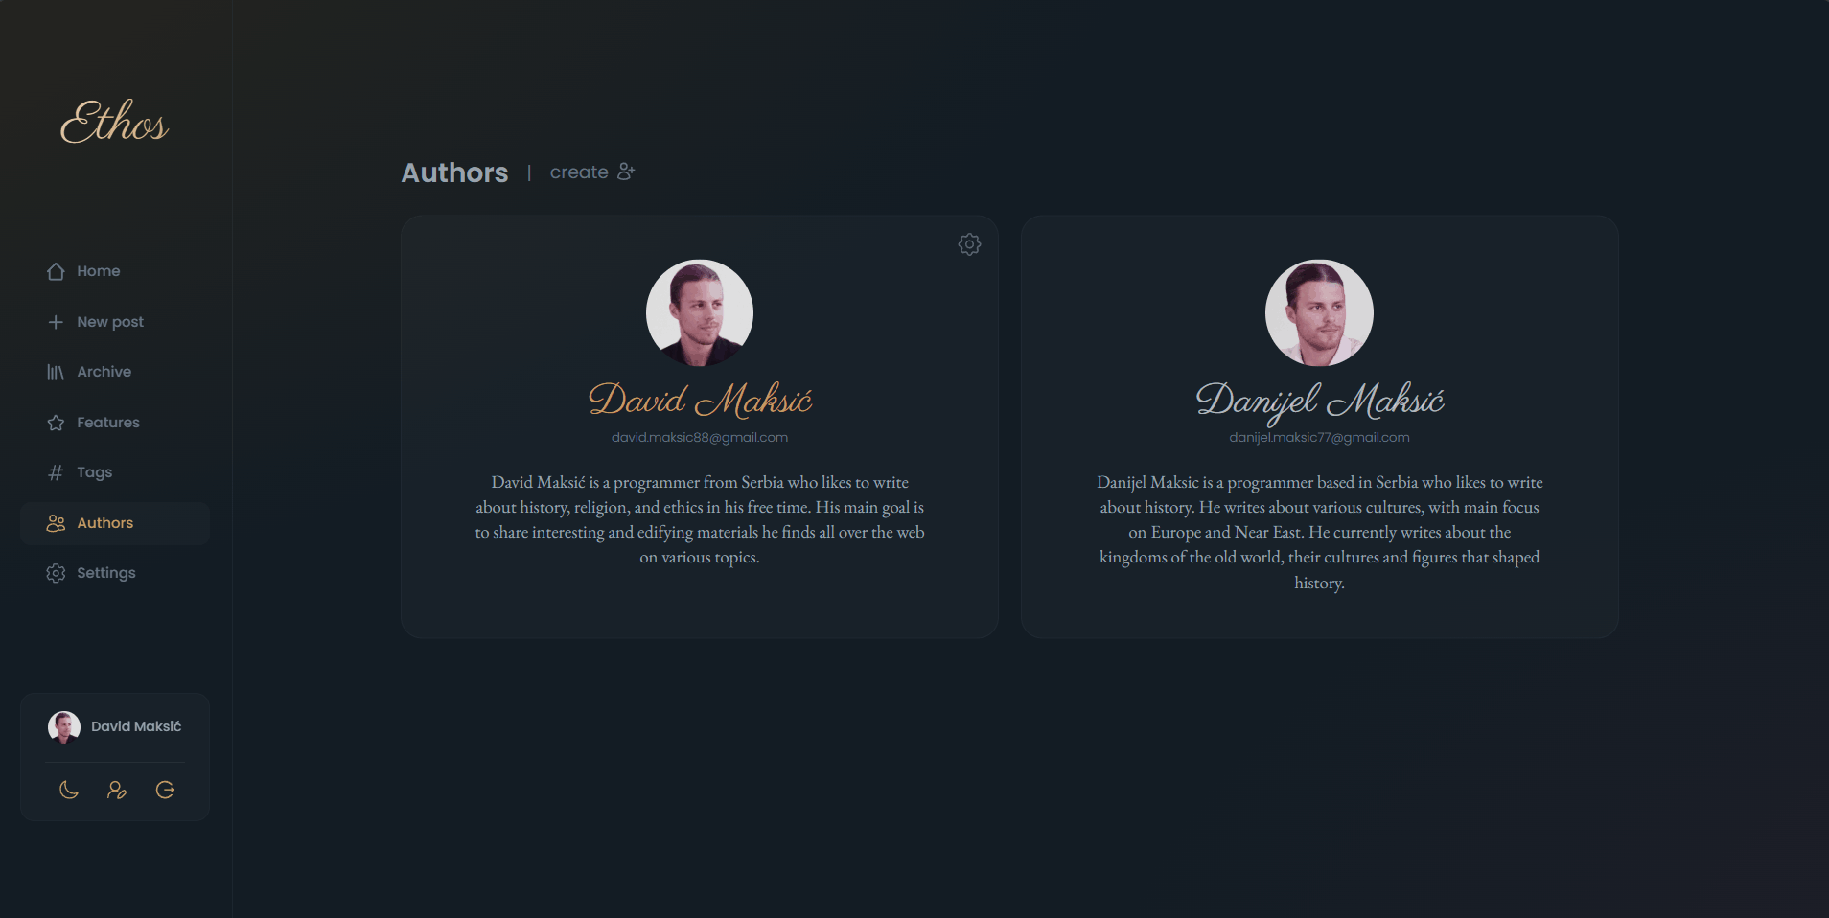Select the Authors sidebar menu item
Viewport: 1829px width, 918px height.
pos(115,523)
